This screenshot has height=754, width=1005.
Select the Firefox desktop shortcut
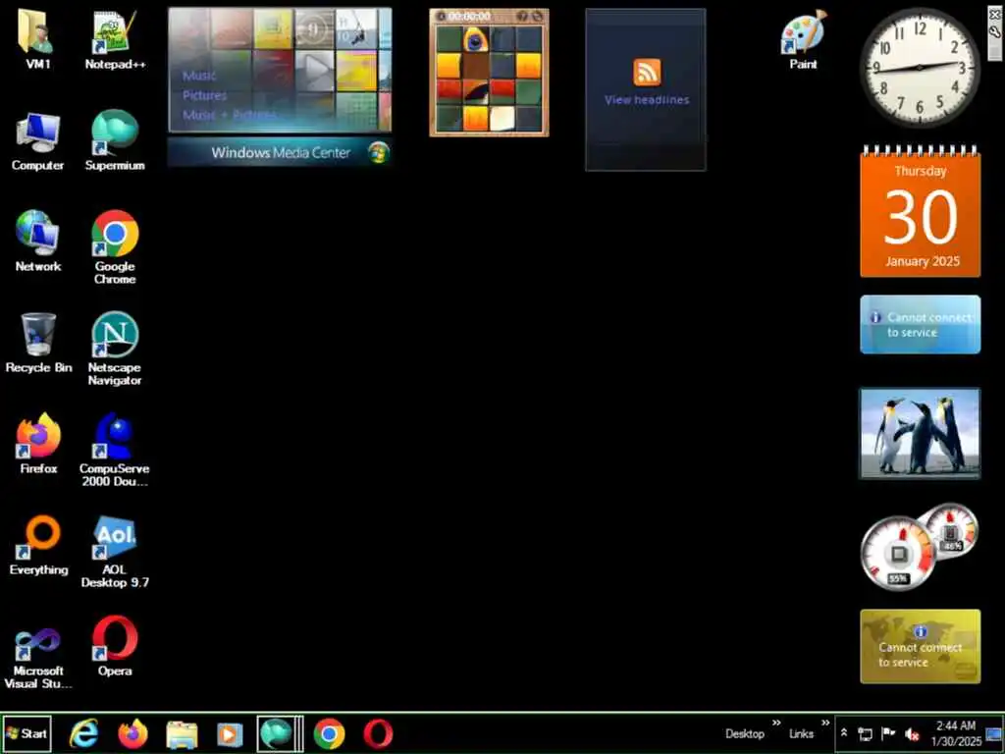(x=38, y=444)
